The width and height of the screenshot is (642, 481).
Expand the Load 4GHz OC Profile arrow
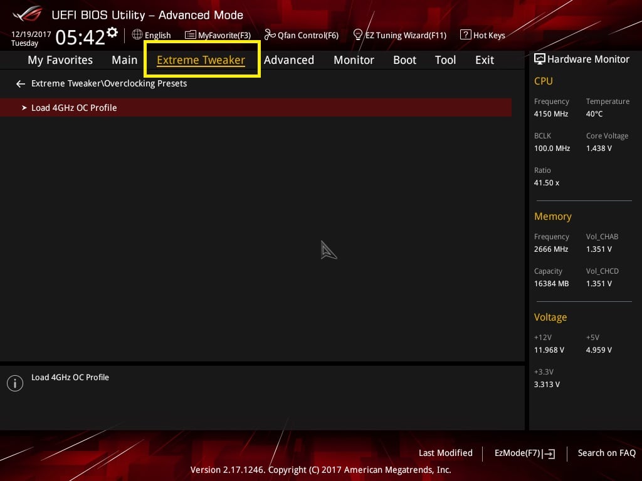(x=24, y=108)
